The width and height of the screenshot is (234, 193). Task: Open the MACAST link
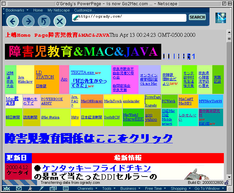186,99
